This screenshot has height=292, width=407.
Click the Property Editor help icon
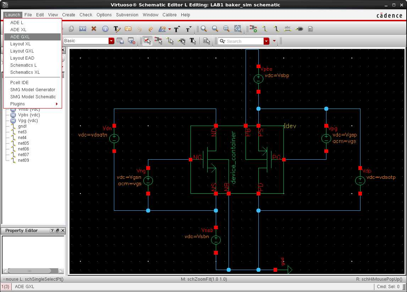(52, 231)
